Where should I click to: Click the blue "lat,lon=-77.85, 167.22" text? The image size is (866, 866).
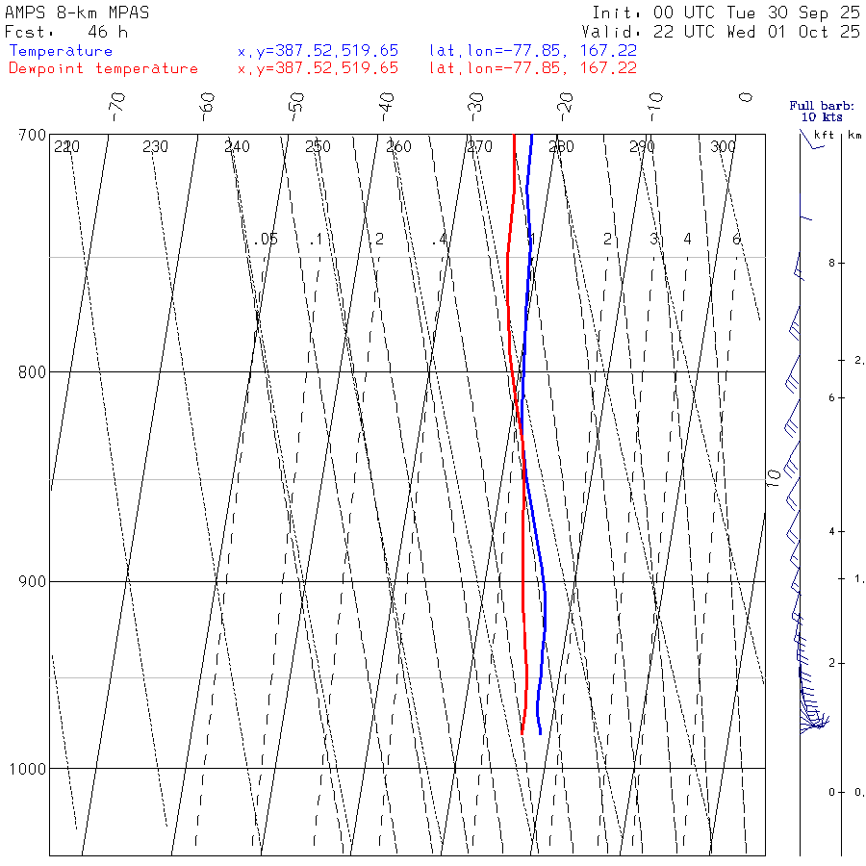tap(533, 51)
